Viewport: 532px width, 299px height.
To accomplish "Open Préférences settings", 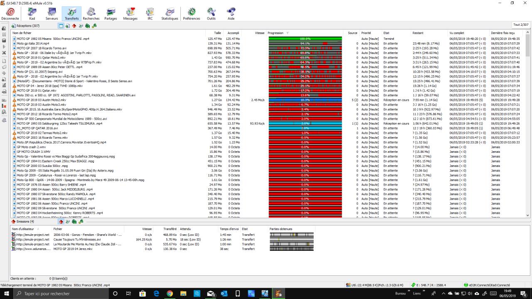I will click(191, 14).
